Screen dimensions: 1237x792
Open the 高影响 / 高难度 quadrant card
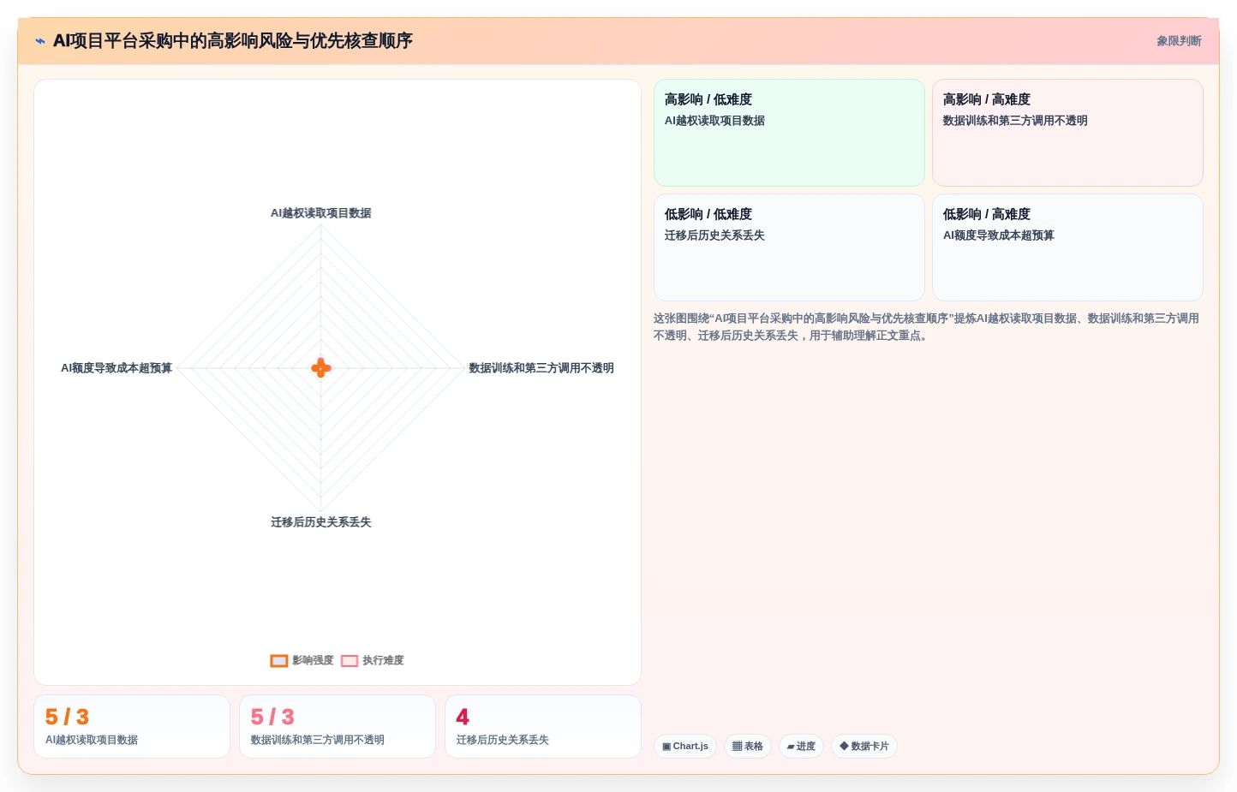coord(1067,133)
